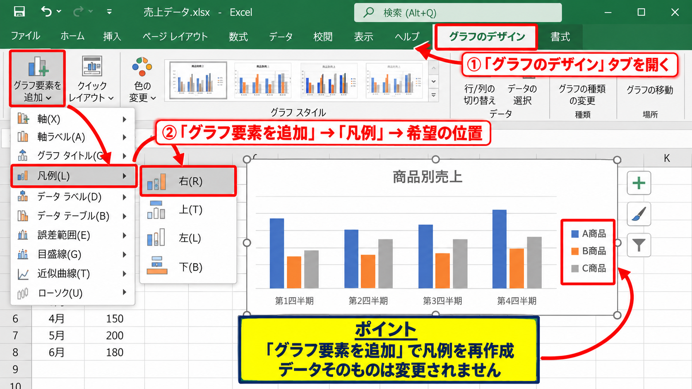692x389 pixels.
Task: Open the 誤差範囲(E) submenu
Action: point(72,235)
